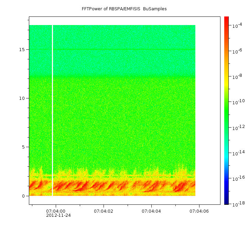Click the y-axis label '5'
Screen dimensions: 249x225
pos(23,147)
